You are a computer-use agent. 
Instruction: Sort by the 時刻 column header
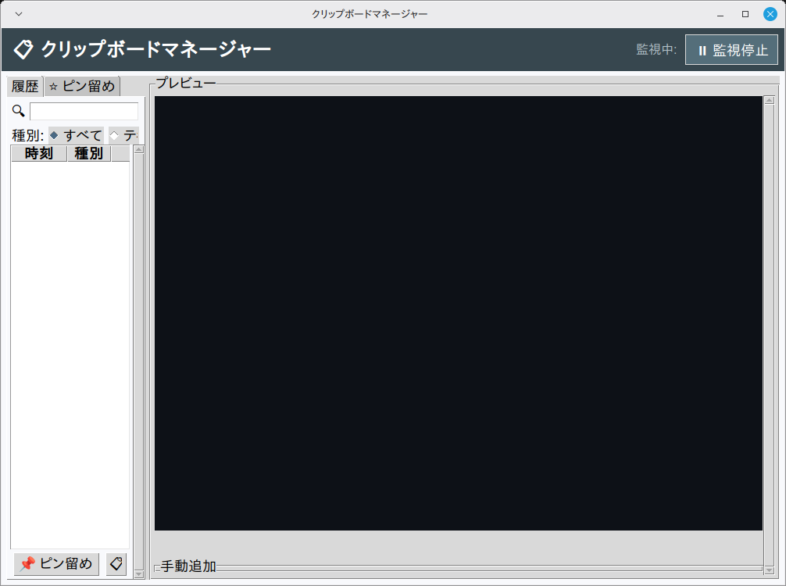coord(39,153)
